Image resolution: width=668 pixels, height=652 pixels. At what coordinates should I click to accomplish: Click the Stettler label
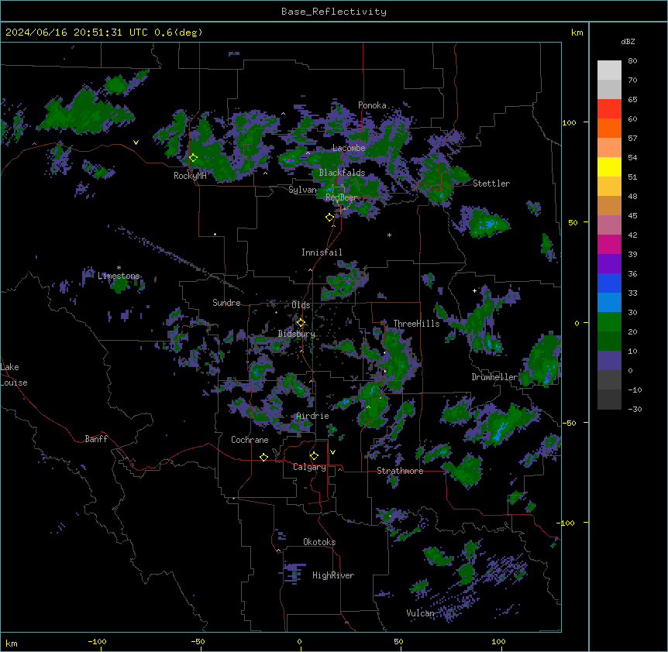click(x=491, y=184)
